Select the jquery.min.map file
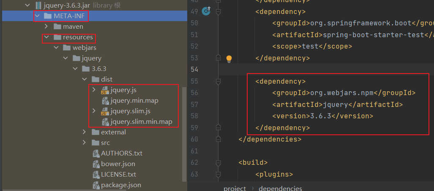 [x=134, y=101]
